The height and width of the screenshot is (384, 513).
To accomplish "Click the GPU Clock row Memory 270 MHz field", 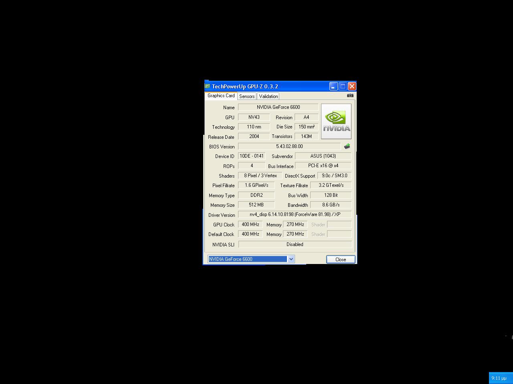I will (x=295, y=224).
